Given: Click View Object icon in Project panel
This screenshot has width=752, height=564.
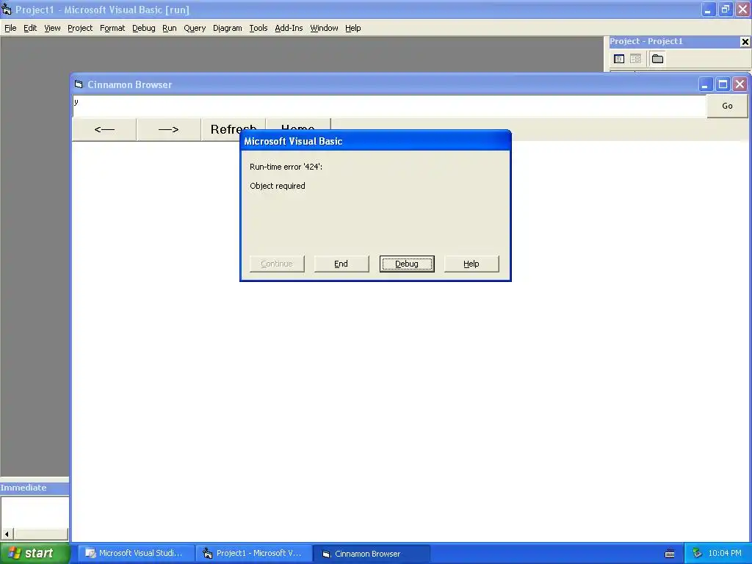Looking at the screenshot, I should click(x=635, y=59).
